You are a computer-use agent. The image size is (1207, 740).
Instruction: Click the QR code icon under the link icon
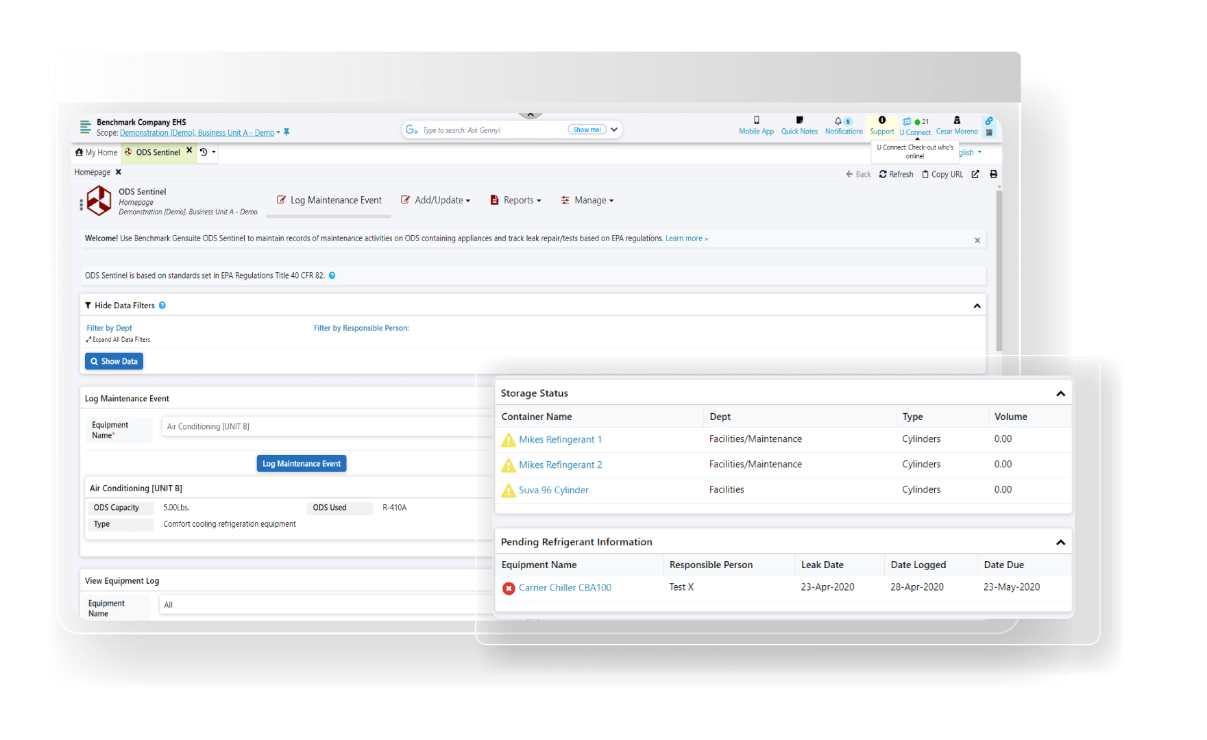click(989, 132)
